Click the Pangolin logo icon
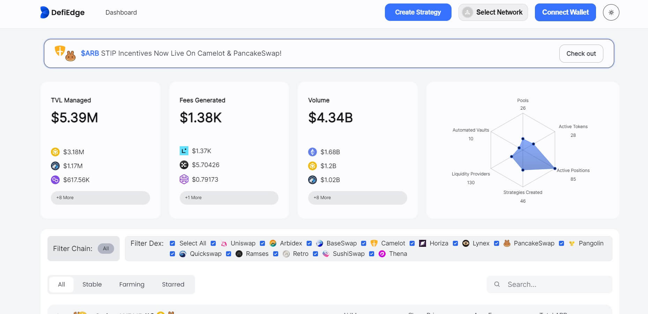The width and height of the screenshot is (648, 314). [x=572, y=243]
